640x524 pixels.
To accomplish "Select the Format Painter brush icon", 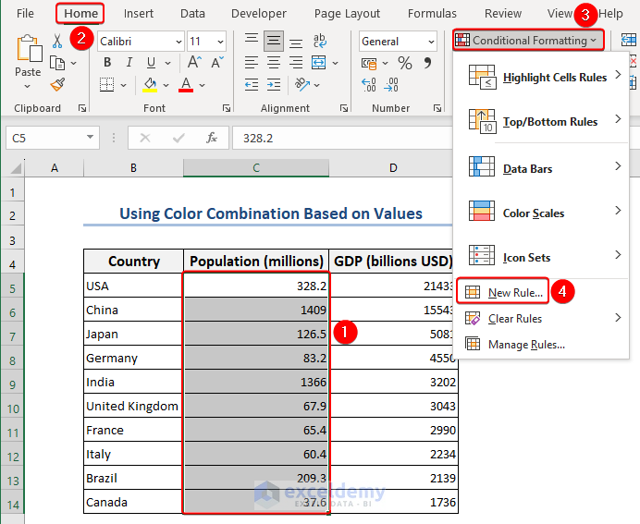I will tap(57, 84).
